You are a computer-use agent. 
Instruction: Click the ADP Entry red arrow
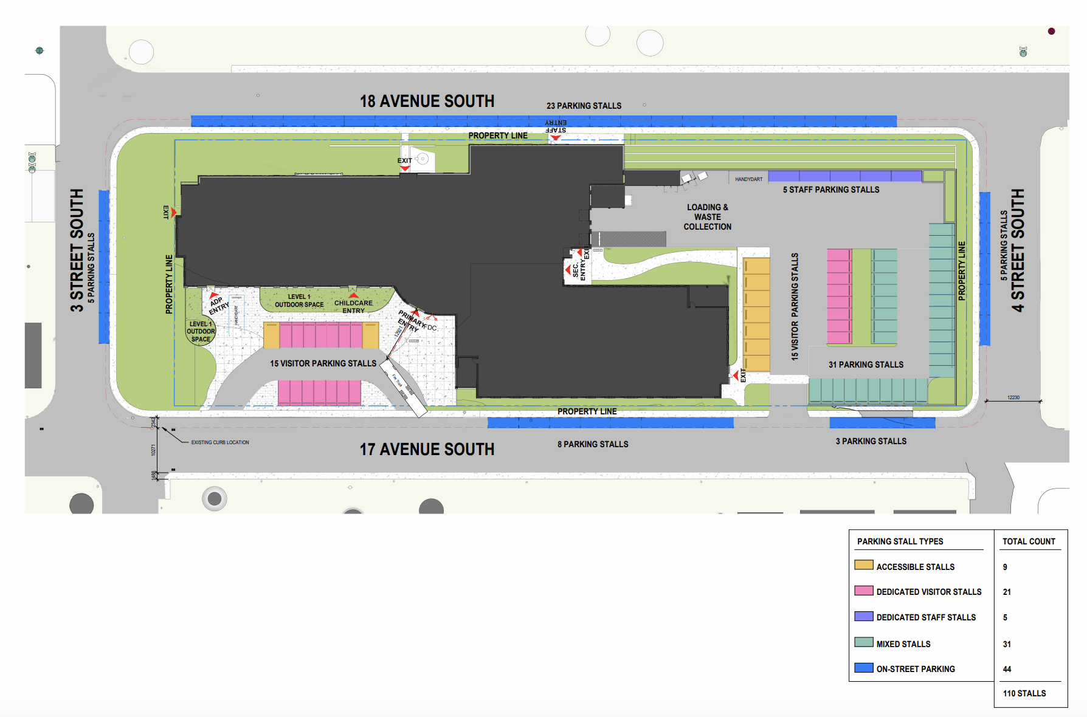coord(213,295)
